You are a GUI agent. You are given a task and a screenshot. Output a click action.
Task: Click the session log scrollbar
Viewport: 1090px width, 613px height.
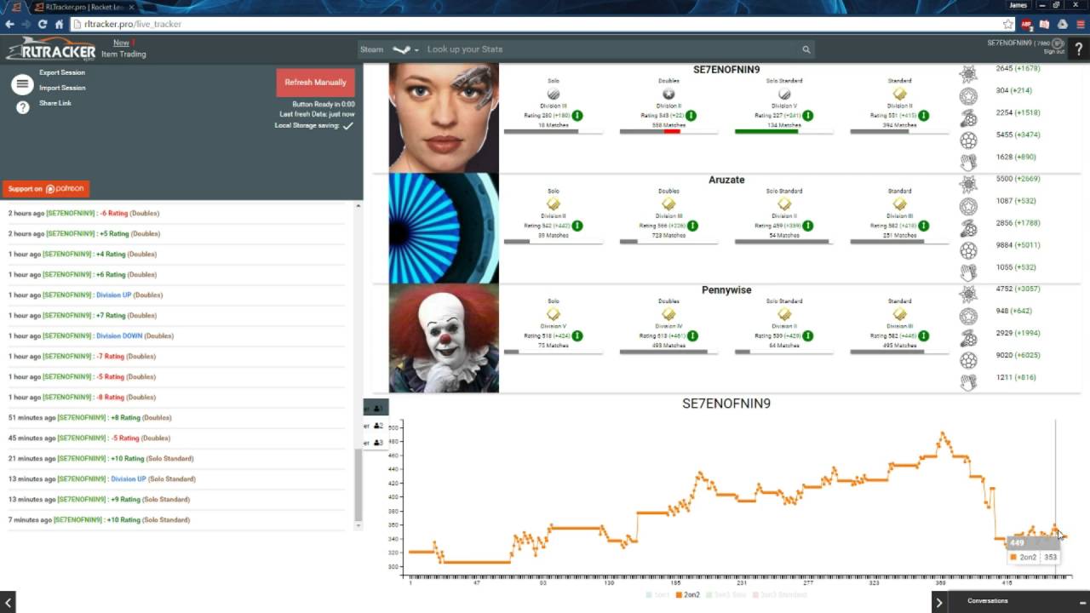(x=358, y=485)
